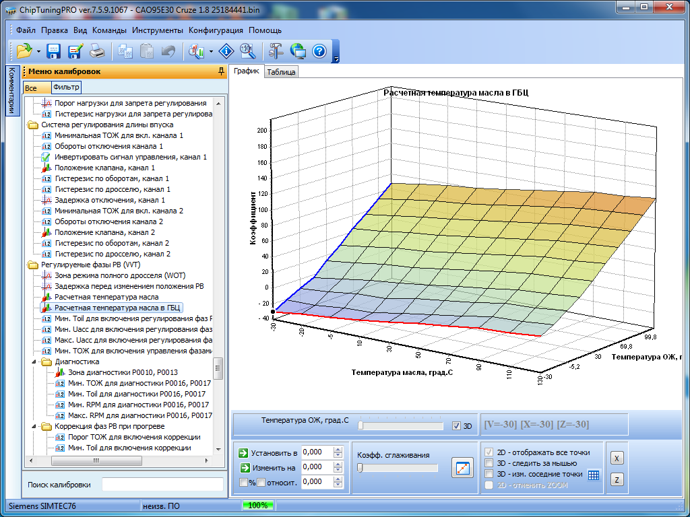
Task: Open the dropdown arrow next to Open file
Action: (x=38, y=51)
